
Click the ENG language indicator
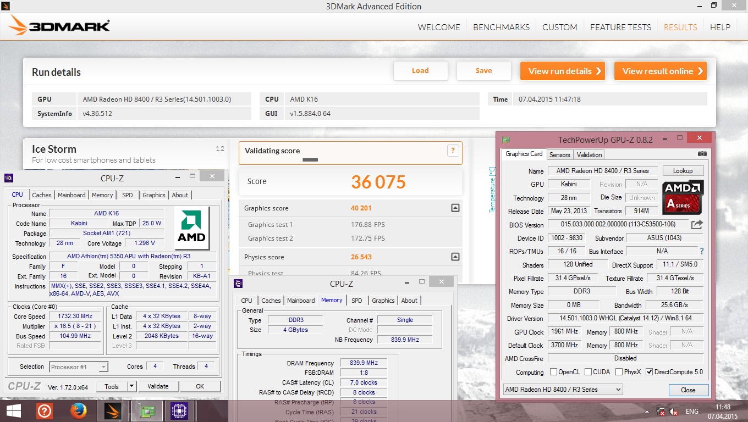coord(692,412)
